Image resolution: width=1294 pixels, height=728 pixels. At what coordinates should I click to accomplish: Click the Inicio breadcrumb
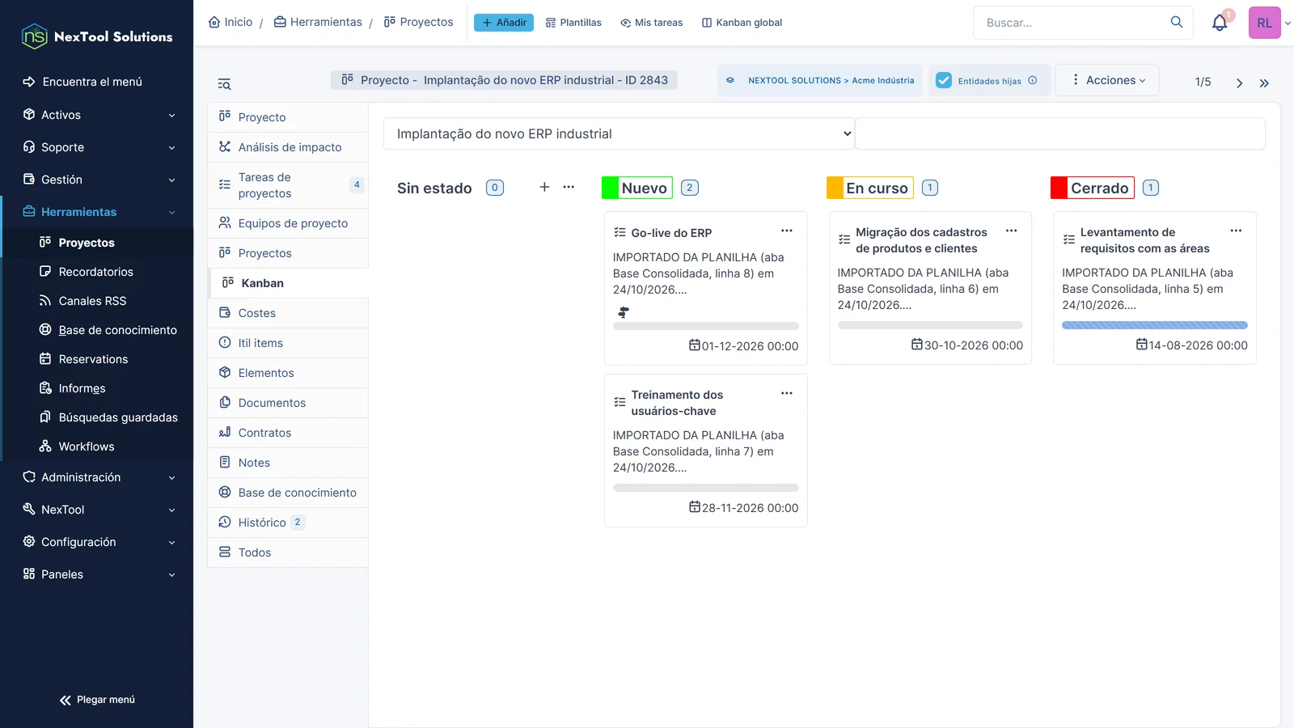(x=230, y=22)
